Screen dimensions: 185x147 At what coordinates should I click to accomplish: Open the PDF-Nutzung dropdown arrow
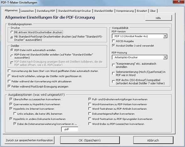165,57
